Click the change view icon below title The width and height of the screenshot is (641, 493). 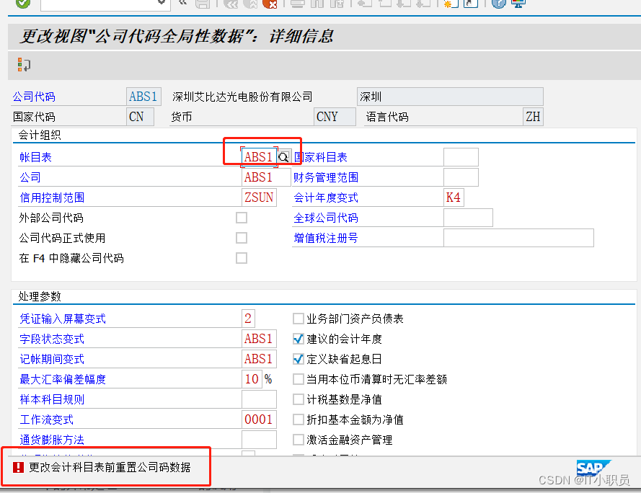(x=24, y=65)
